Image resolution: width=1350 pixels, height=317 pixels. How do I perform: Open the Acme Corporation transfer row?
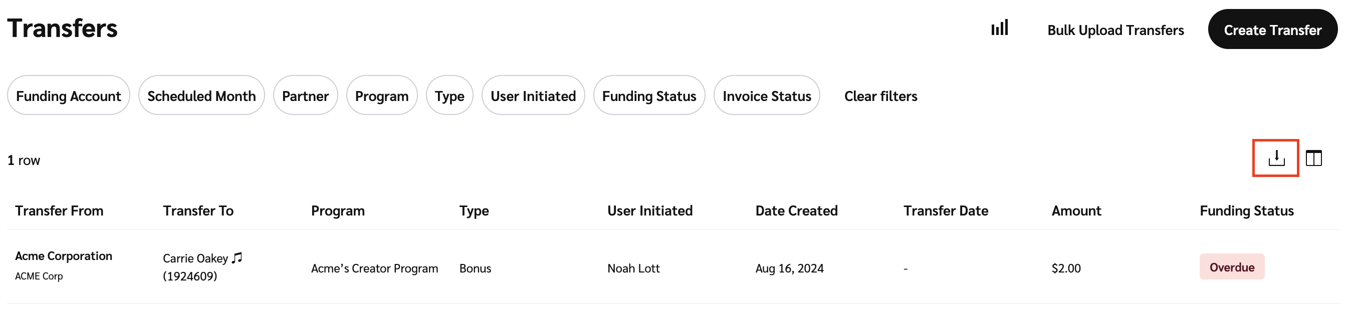click(64, 256)
